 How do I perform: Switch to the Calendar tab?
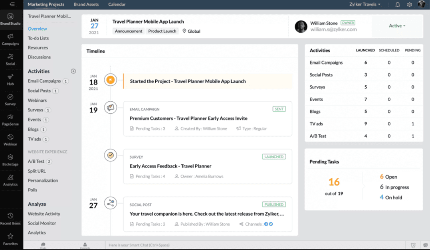(x=117, y=4)
